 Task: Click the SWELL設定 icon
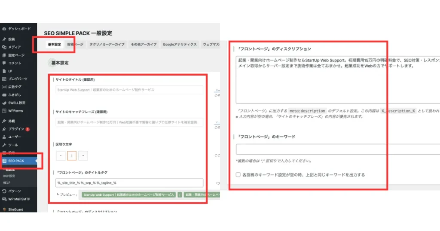click(x=4, y=103)
